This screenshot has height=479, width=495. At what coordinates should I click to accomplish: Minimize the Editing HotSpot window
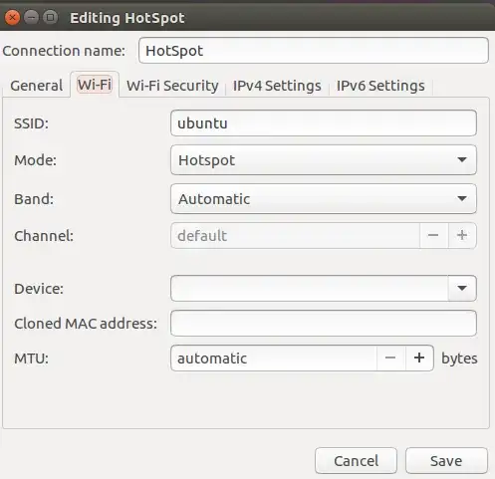pos(32,17)
